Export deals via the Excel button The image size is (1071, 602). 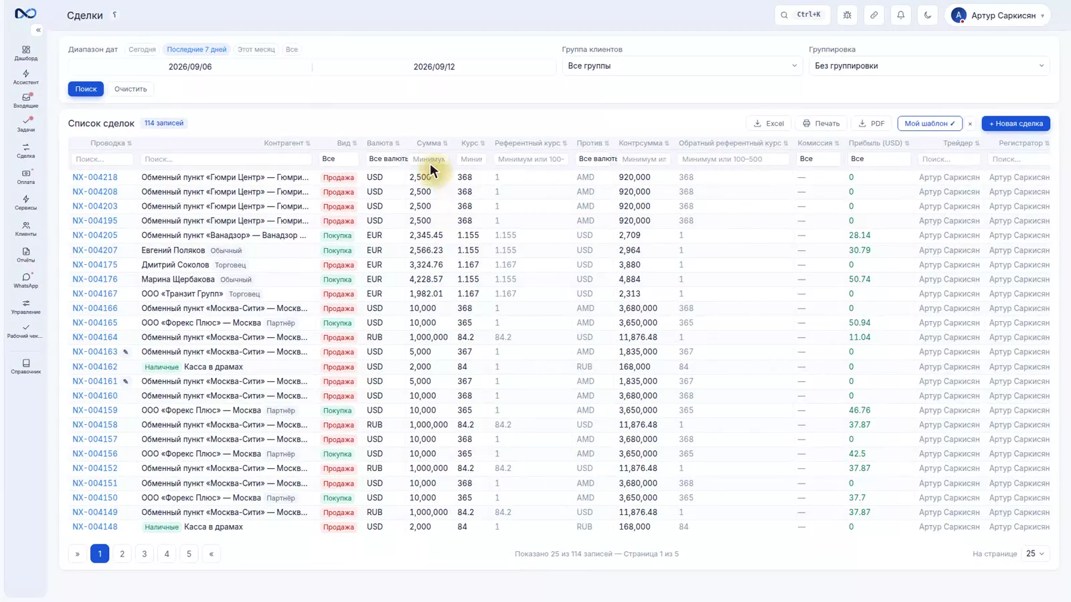768,124
